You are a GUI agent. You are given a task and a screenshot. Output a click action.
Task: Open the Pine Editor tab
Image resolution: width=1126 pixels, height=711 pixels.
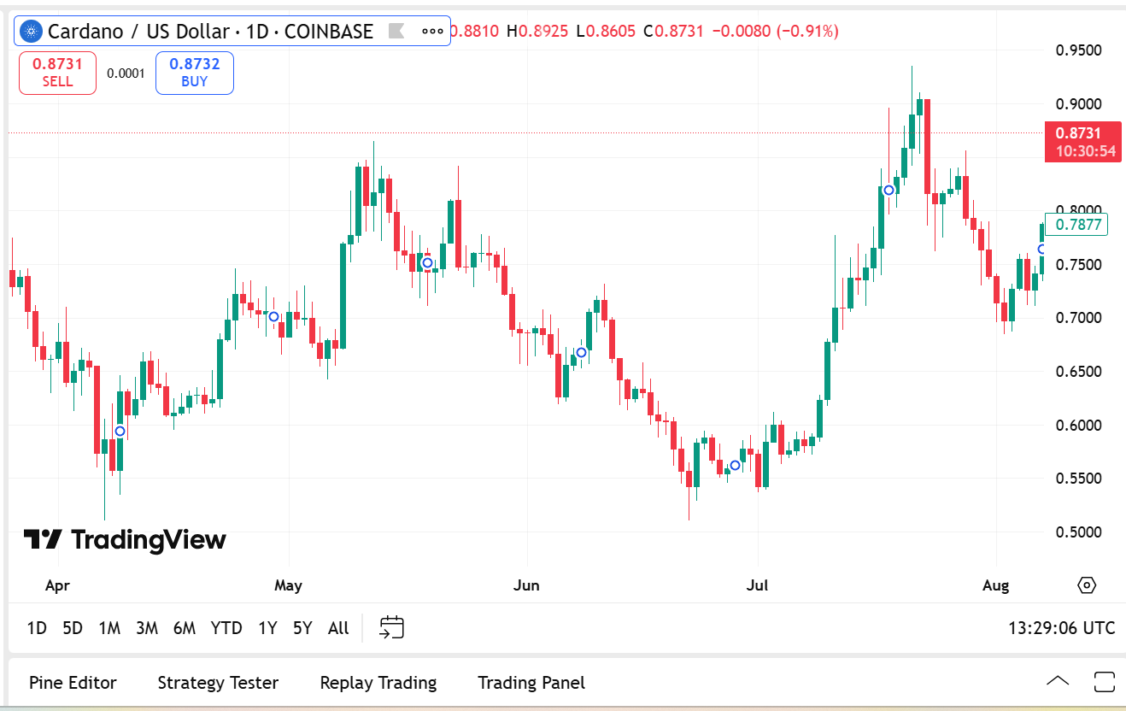pos(73,683)
